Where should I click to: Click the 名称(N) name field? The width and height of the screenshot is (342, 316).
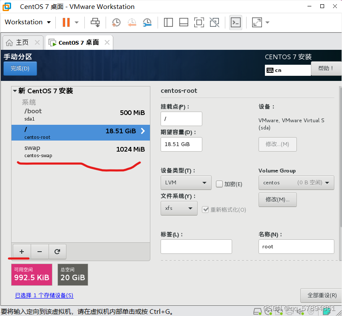tap(296, 247)
